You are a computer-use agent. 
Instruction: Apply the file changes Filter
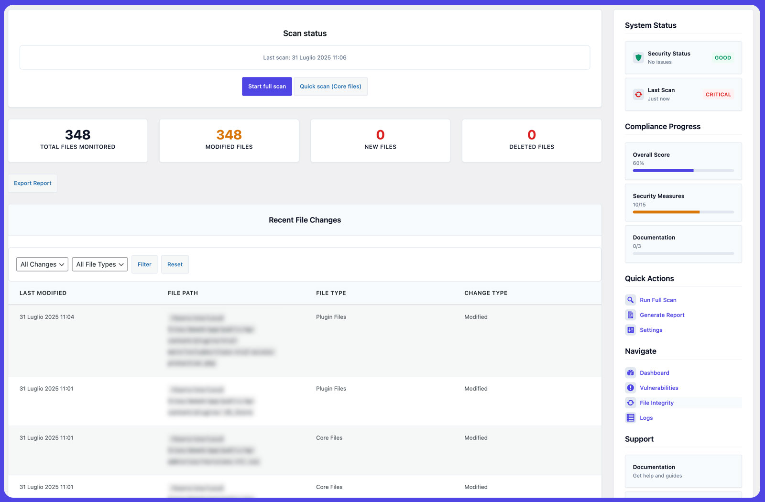[144, 264]
